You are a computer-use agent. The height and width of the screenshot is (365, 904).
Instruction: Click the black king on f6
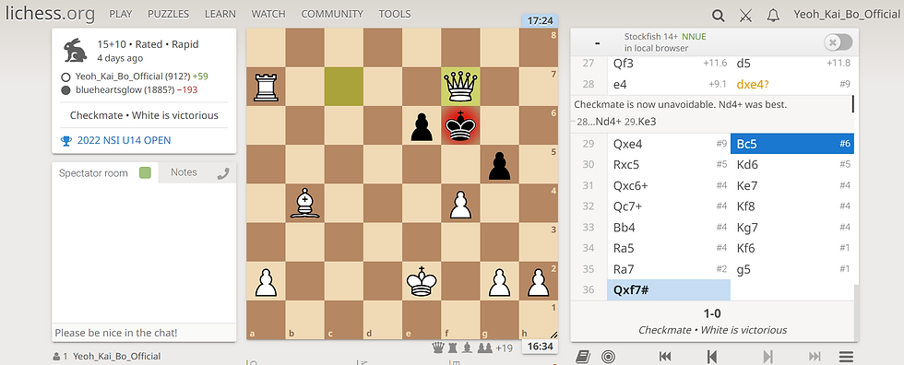460,125
